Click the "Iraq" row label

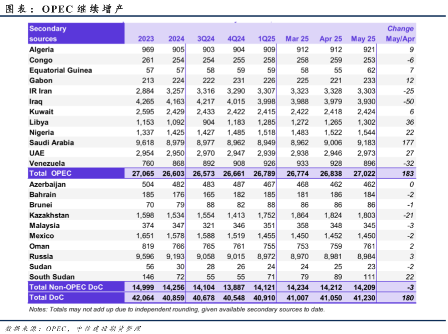coord(35,102)
